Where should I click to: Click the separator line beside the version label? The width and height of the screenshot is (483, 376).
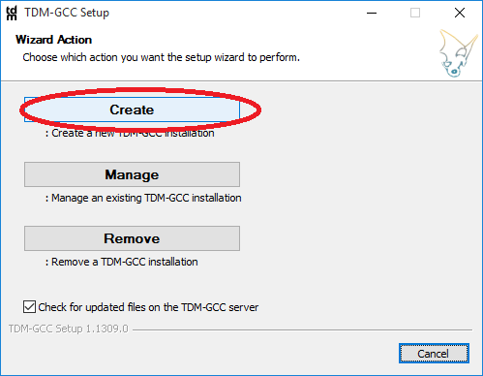point(302,329)
